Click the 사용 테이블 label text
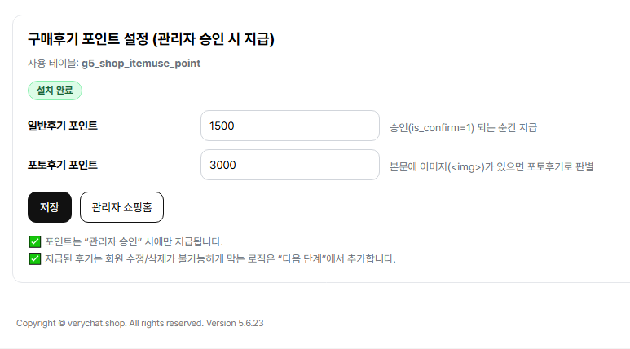Viewport: 630px width, 349px height. coord(52,63)
